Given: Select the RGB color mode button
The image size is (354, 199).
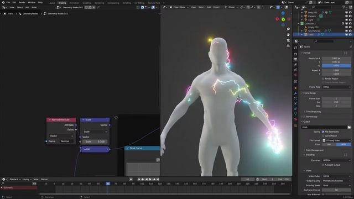Looking at the screenshot, I should click(x=343, y=144).
